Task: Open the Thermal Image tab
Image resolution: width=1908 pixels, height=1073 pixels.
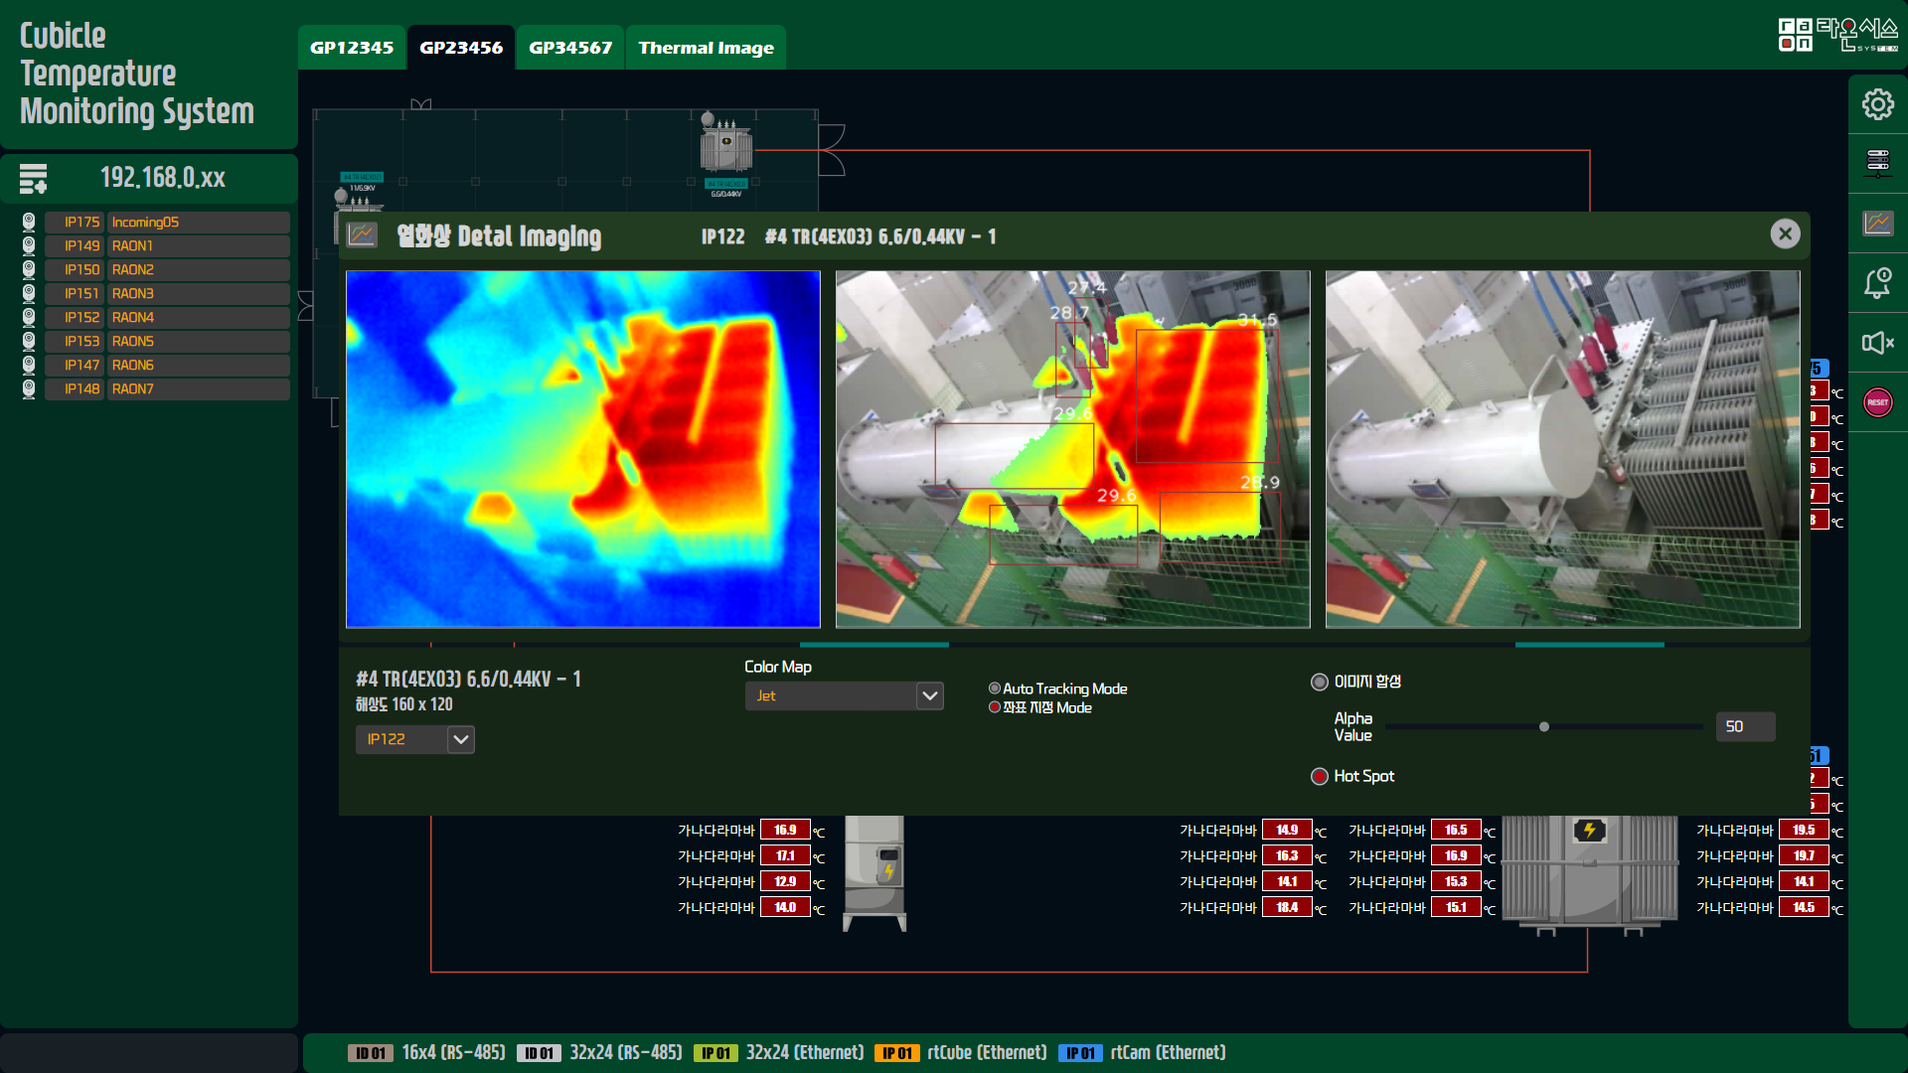Action: click(706, 48)
